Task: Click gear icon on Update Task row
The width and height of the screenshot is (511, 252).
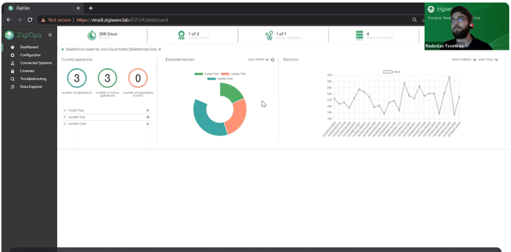Action: click(148, 117)
